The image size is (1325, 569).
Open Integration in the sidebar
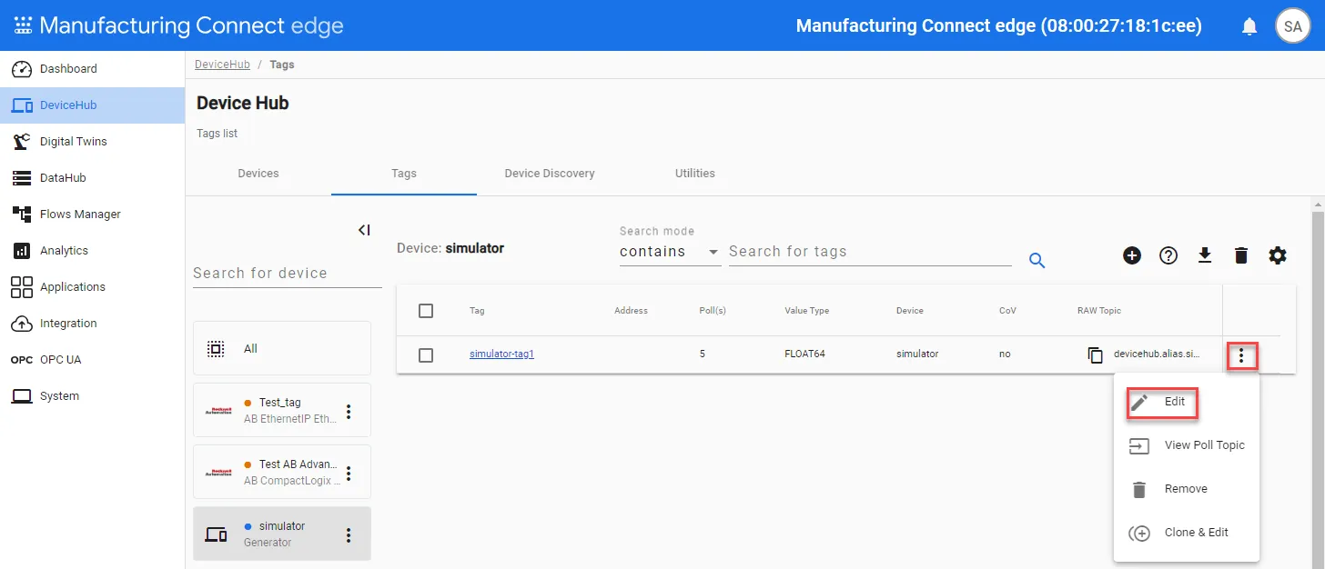point(92,324)
